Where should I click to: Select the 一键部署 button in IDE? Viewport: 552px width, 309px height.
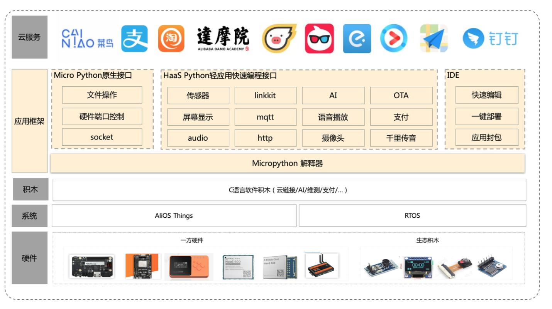[x=487, y=117]
